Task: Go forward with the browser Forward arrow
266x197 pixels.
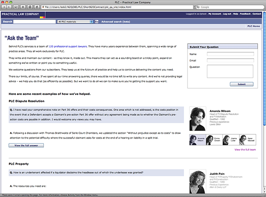Action: click(9, 7)
